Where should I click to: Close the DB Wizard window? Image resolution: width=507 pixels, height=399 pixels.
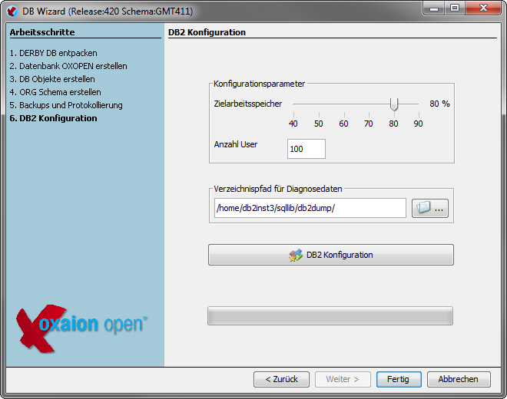pos(483,8)
